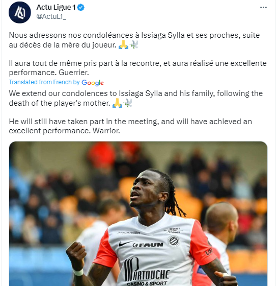The height and width of the screenshot is (286, 278).
Task: Open the three-dot more options menu
Action: tap(263, 8)
